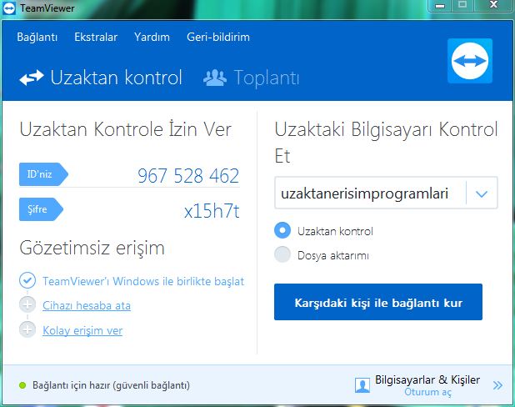Screen dimensions: 515x407
Task: Click the Uzaktan kontrol arrows icon
Action: pyautogui.click(x=32, y=78)
